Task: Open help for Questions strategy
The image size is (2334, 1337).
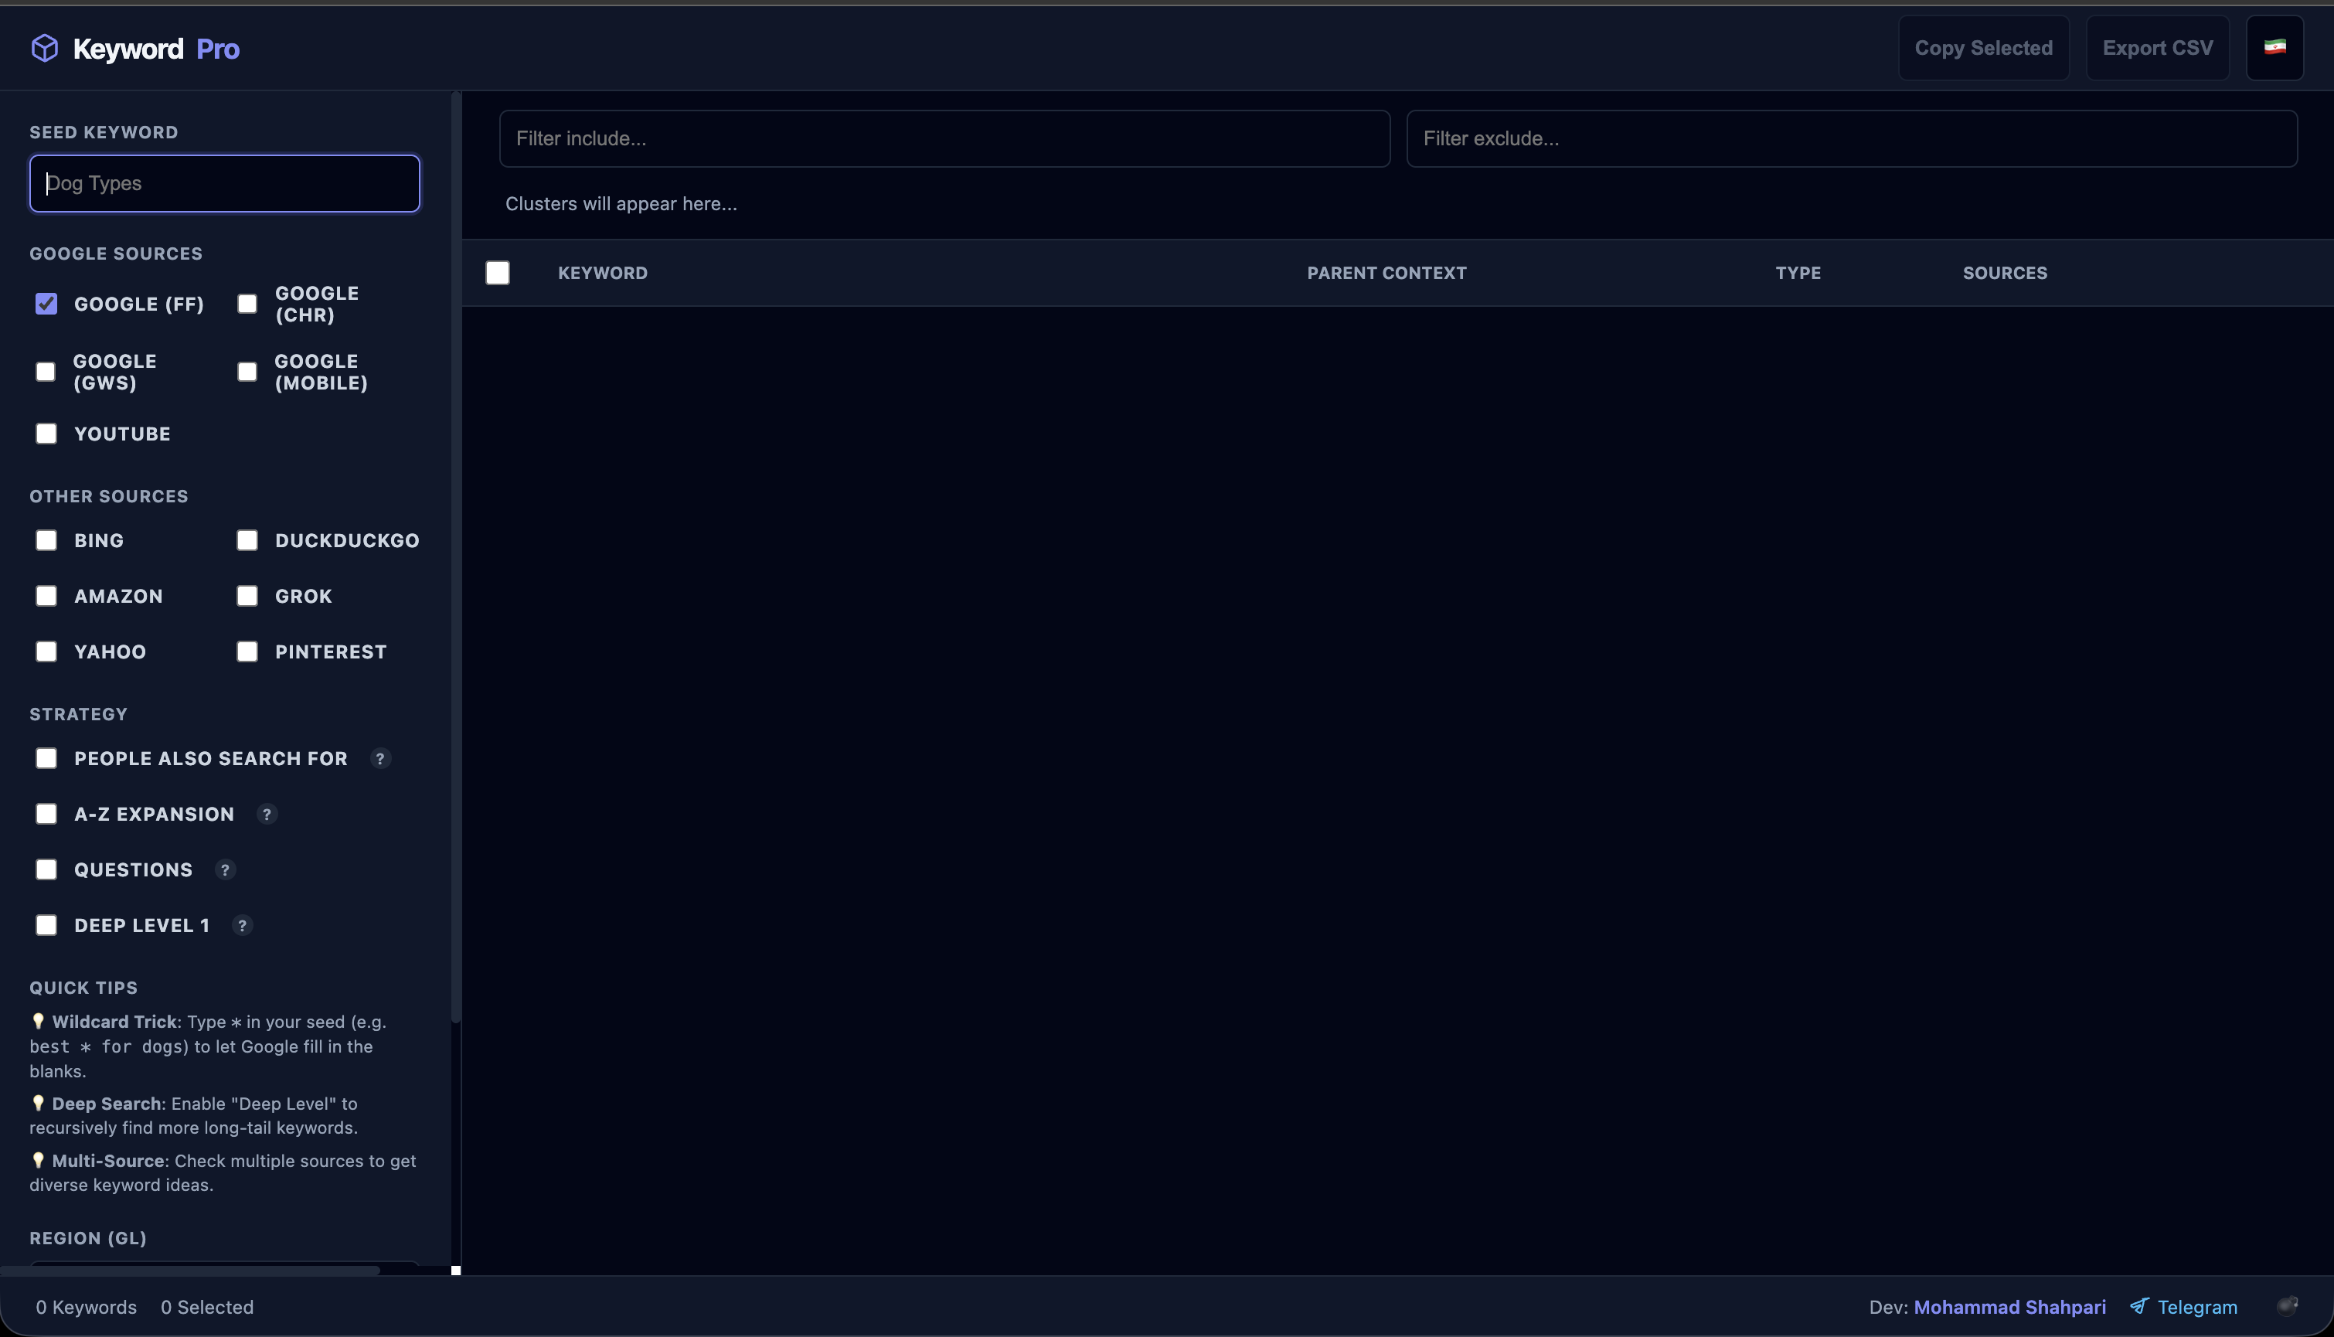Action: [x=225, y=869]
